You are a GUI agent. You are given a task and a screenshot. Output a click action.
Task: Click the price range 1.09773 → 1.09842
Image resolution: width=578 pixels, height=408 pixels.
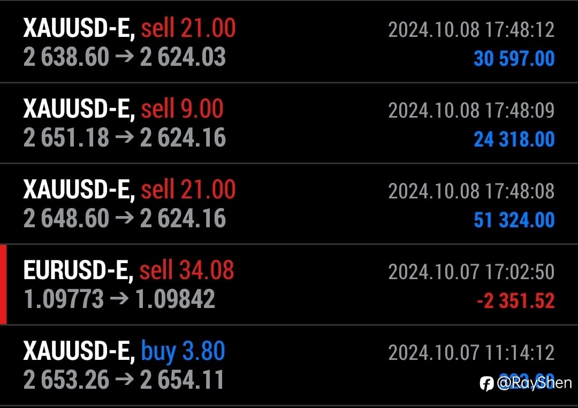point(119,298)
